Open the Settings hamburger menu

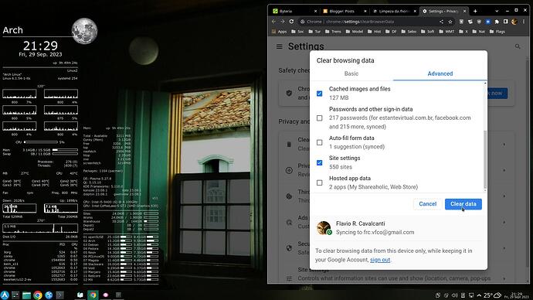click(x=280, y=46)
